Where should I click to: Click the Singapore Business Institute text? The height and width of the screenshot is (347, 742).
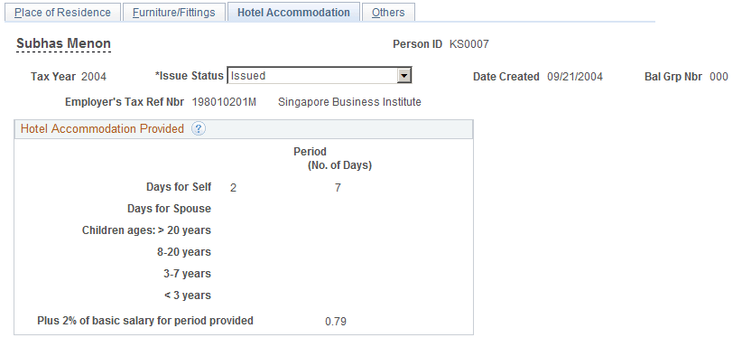pyautogui.click(x=349, y=102)
